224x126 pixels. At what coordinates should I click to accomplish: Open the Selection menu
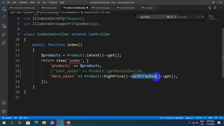coord(23,2)
